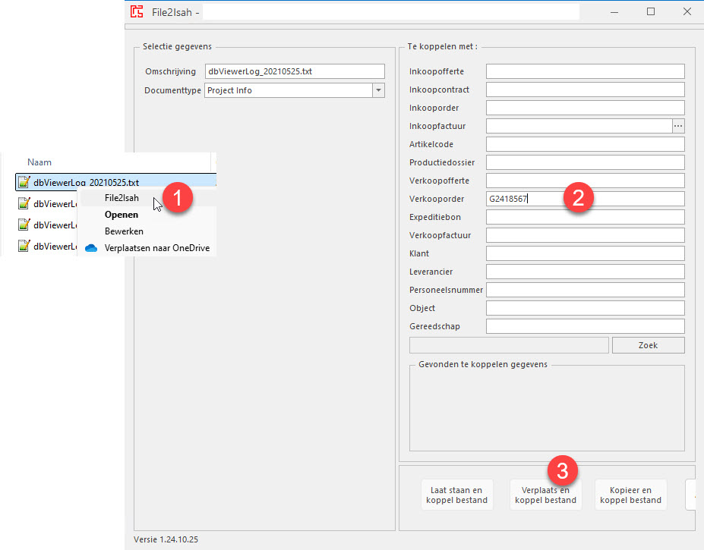Focus the Personeelsnummer input field
704x550 pixels.
point(585,290)
